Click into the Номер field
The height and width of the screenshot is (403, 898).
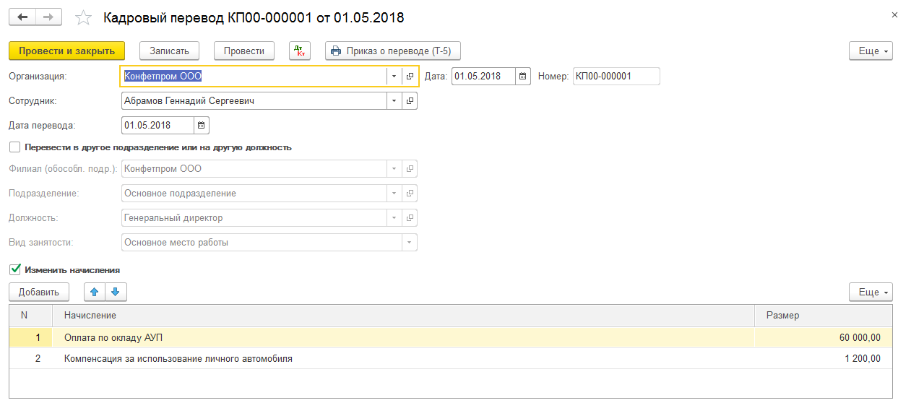(616, 77)
